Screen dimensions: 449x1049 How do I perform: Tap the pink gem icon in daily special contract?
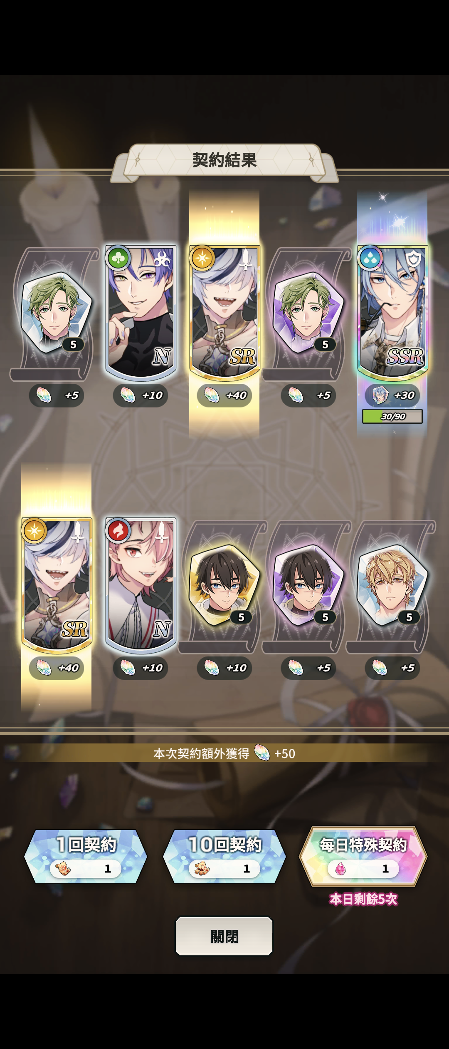point(340,869)
